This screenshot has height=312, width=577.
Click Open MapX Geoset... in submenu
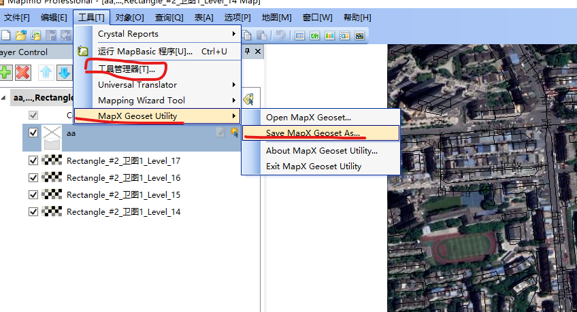point(308,118)
